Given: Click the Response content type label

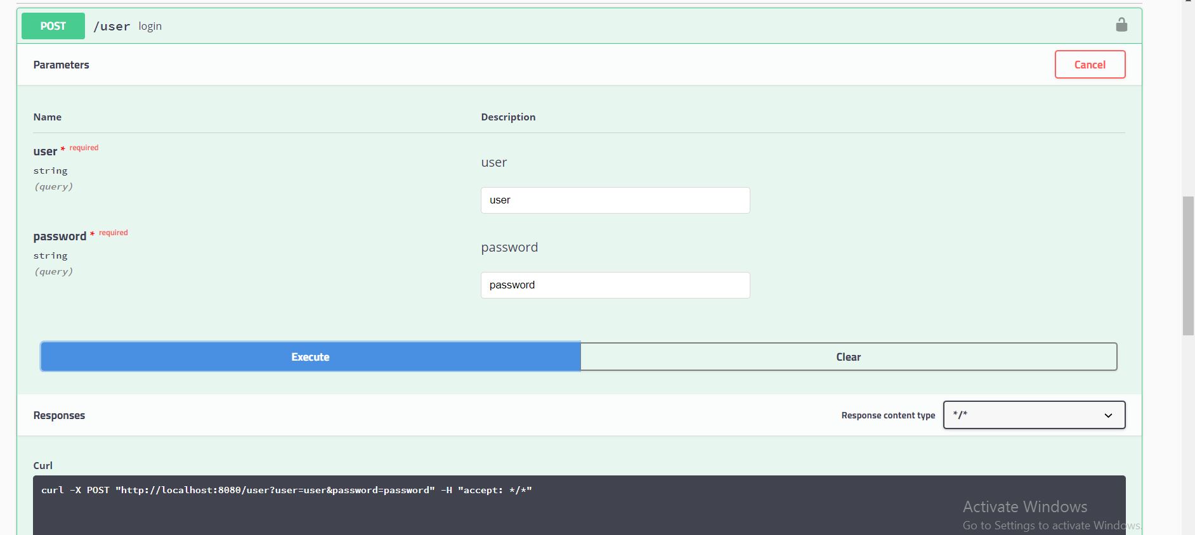Looking at the screenshot, I should 888,415.
